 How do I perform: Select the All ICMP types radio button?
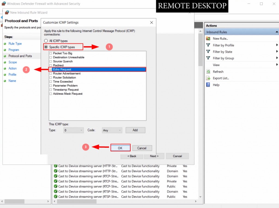pos(46,41)
